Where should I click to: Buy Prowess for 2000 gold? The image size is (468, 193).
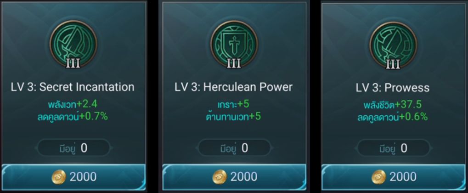click(394, 177)
